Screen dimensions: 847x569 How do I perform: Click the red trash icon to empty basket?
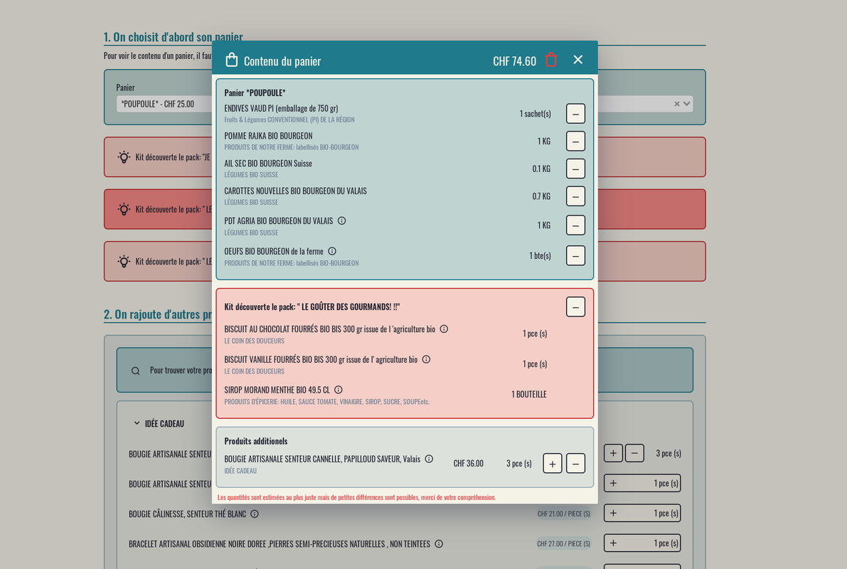click(x=551, y=60)
